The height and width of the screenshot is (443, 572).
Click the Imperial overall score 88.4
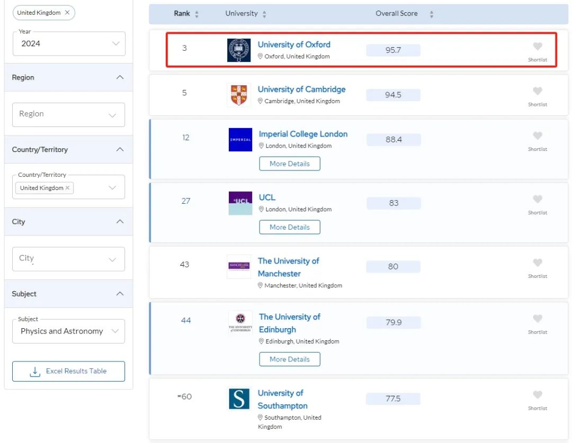pos(394,140)
